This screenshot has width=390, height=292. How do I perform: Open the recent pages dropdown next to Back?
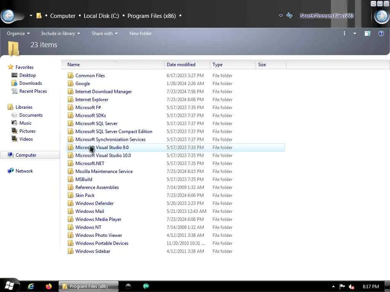click(31, 16)
